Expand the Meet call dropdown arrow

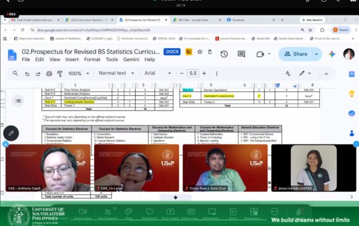tap(269, 54)
